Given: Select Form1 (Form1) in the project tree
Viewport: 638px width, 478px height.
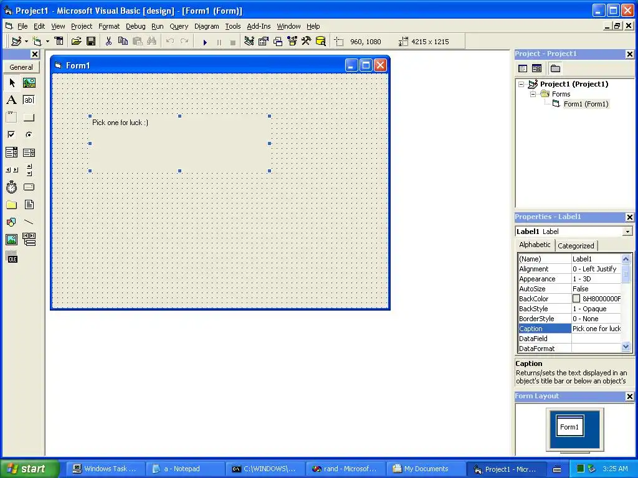Looking at the screenshot, I should (586, 104).
